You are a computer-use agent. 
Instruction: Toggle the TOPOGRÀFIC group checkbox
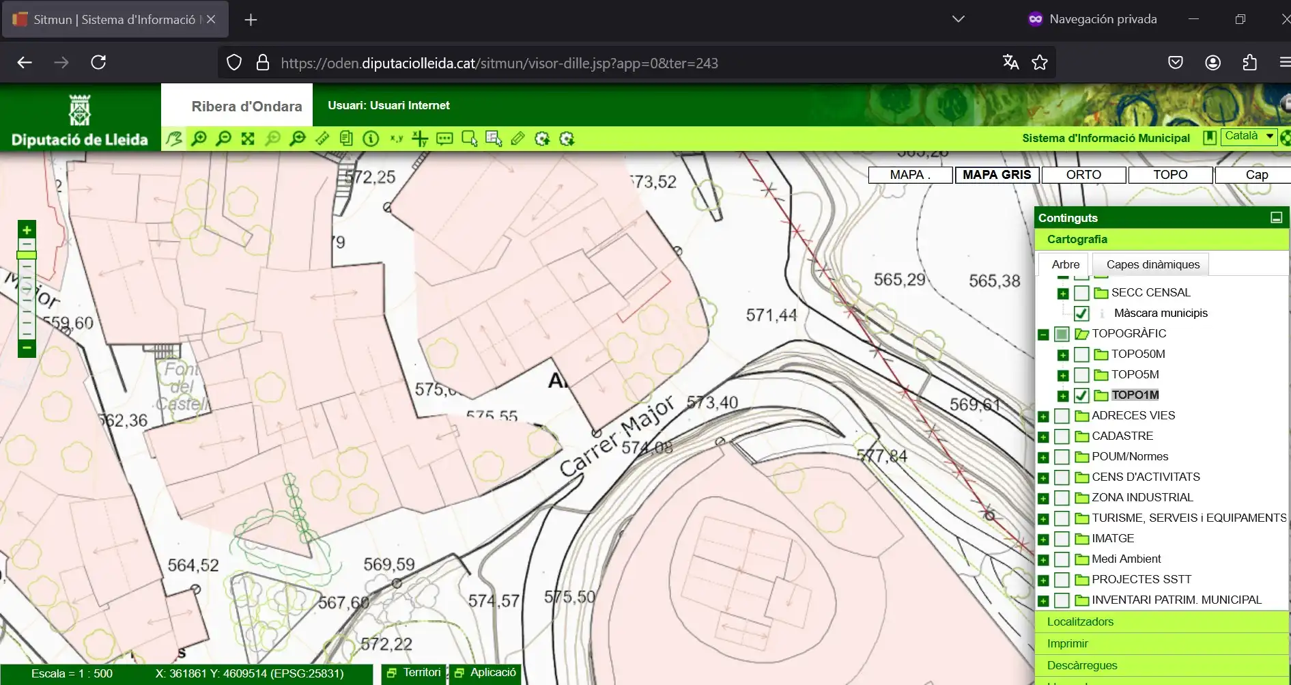click(1062, 334)
